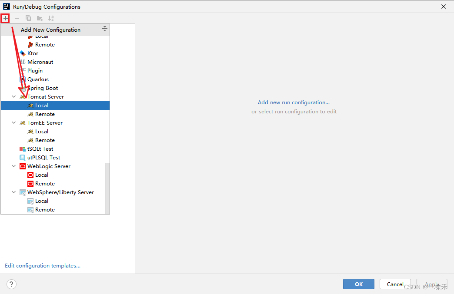Select Remote under WebLogic Server
The width and height of the screenshot is (454, 294).
tap(53, 184)
